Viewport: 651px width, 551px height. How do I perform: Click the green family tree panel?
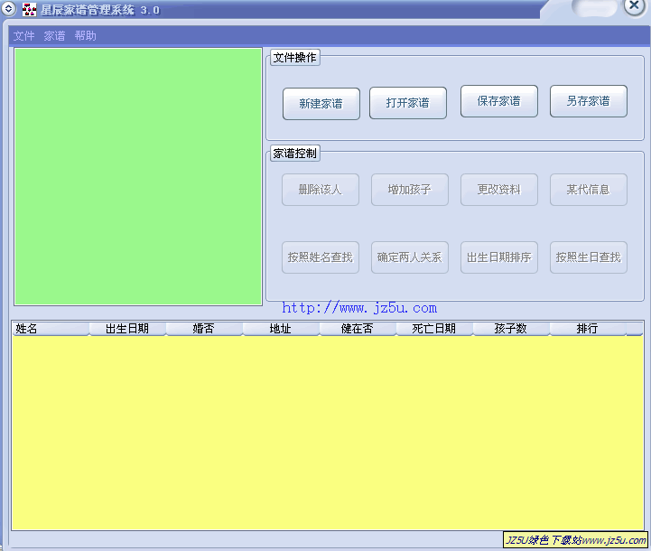[138, 176]
